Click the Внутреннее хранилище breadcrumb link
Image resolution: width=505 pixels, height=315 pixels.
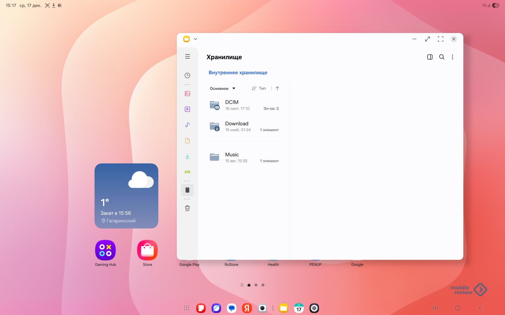[x=238, y=73]
